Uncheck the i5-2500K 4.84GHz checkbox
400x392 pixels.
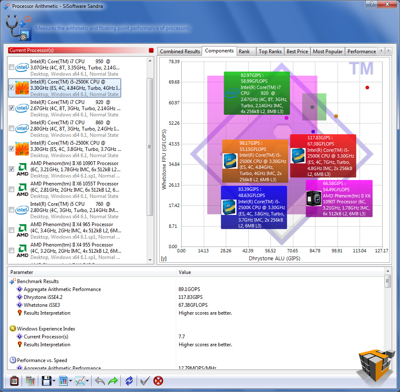(x=11, y=88)
